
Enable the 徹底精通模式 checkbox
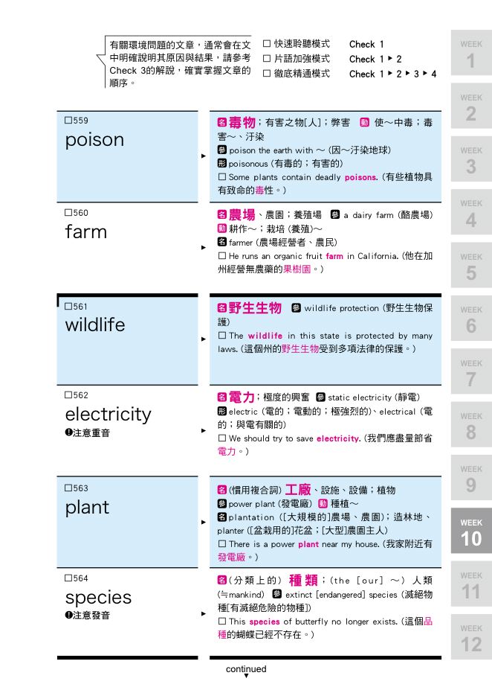266,74
